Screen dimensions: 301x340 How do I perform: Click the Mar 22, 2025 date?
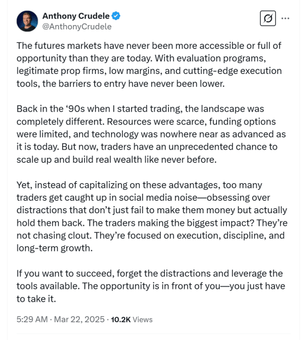point(79,319)
